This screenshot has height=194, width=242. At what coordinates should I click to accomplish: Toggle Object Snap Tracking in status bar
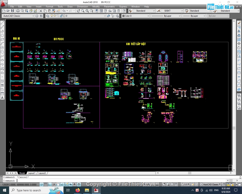tap(62, 184)
